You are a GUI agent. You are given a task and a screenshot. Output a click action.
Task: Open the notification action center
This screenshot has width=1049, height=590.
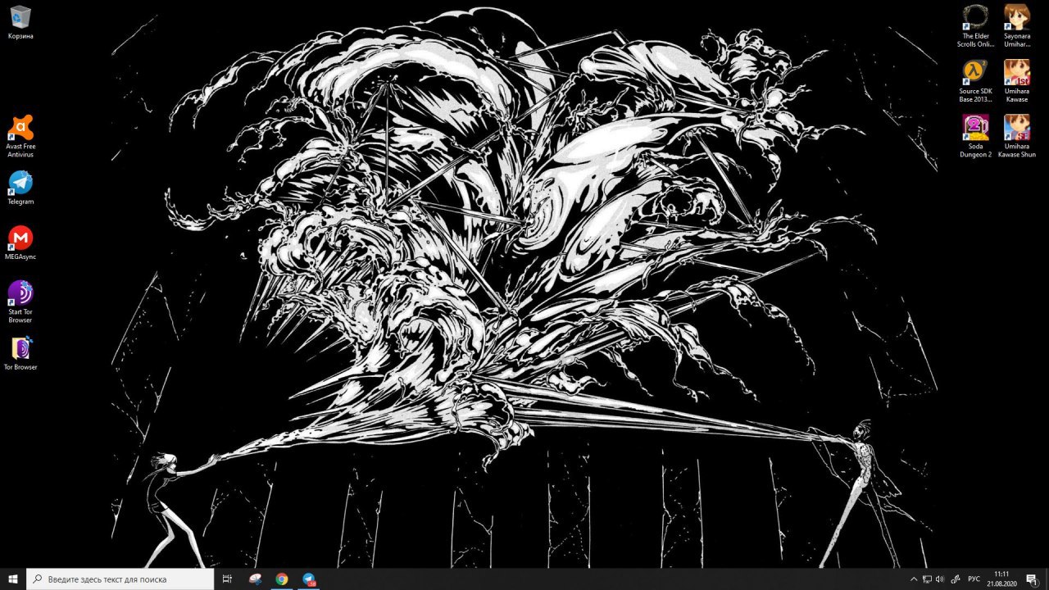click(1032, 579)
